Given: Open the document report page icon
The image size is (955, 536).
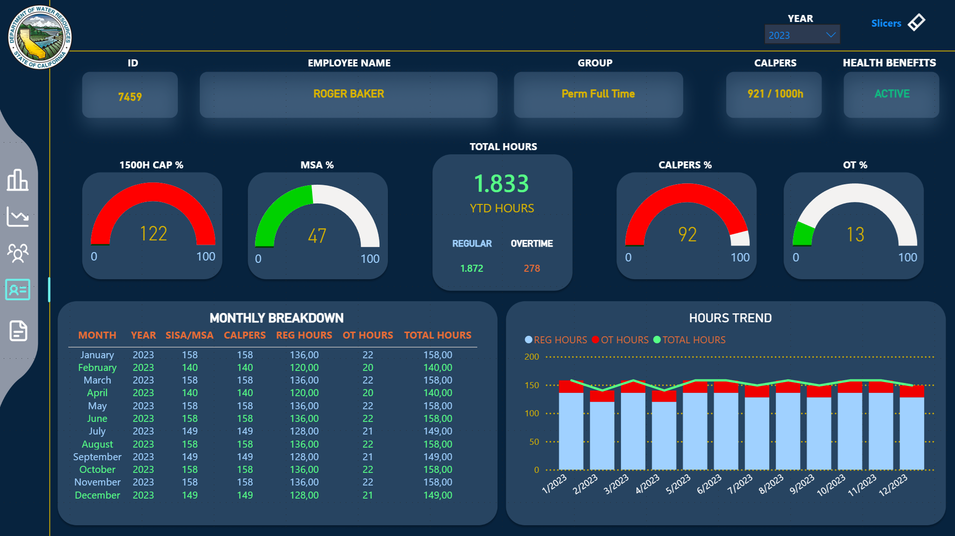Looking at the screenshot, I should click(x=18, y=331).
